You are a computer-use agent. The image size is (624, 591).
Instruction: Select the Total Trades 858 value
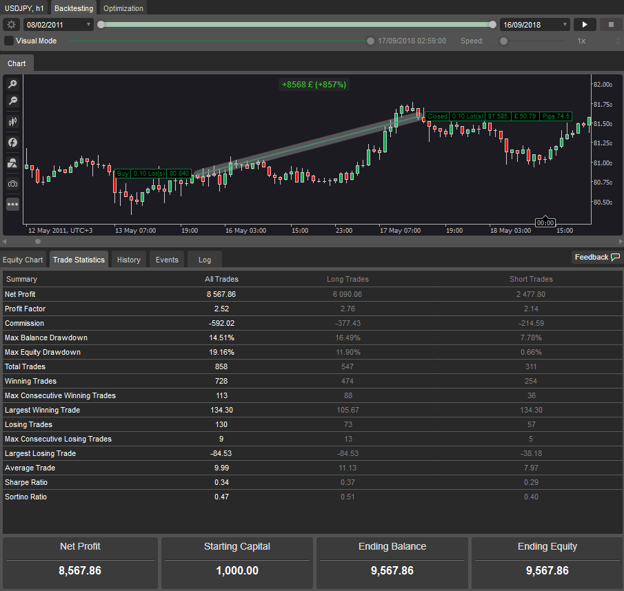coord(221,366)
